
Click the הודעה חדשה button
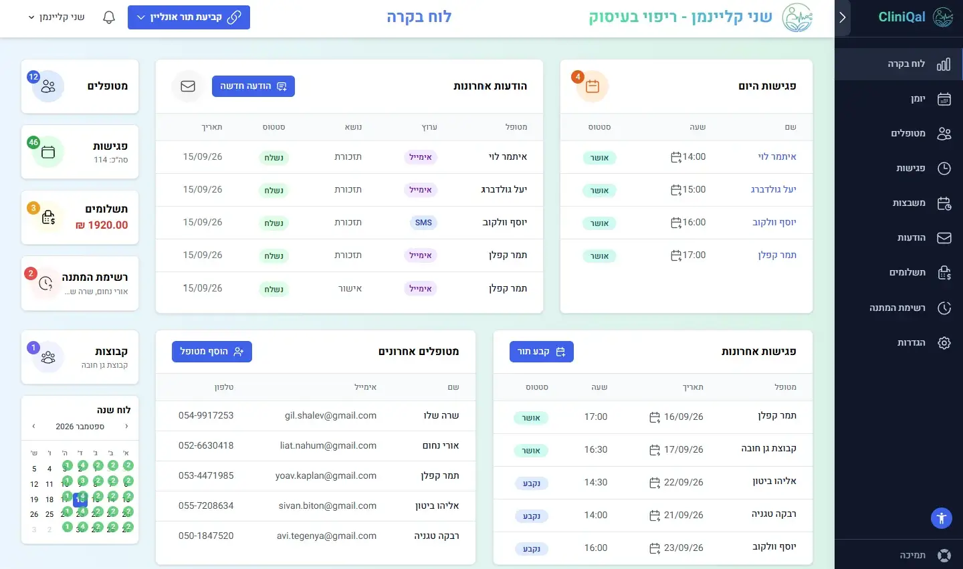pyautogui.click(x=253, y=86)
